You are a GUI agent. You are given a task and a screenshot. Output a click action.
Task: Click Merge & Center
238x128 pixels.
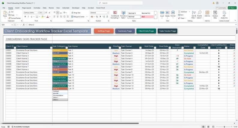click(78, 17)
